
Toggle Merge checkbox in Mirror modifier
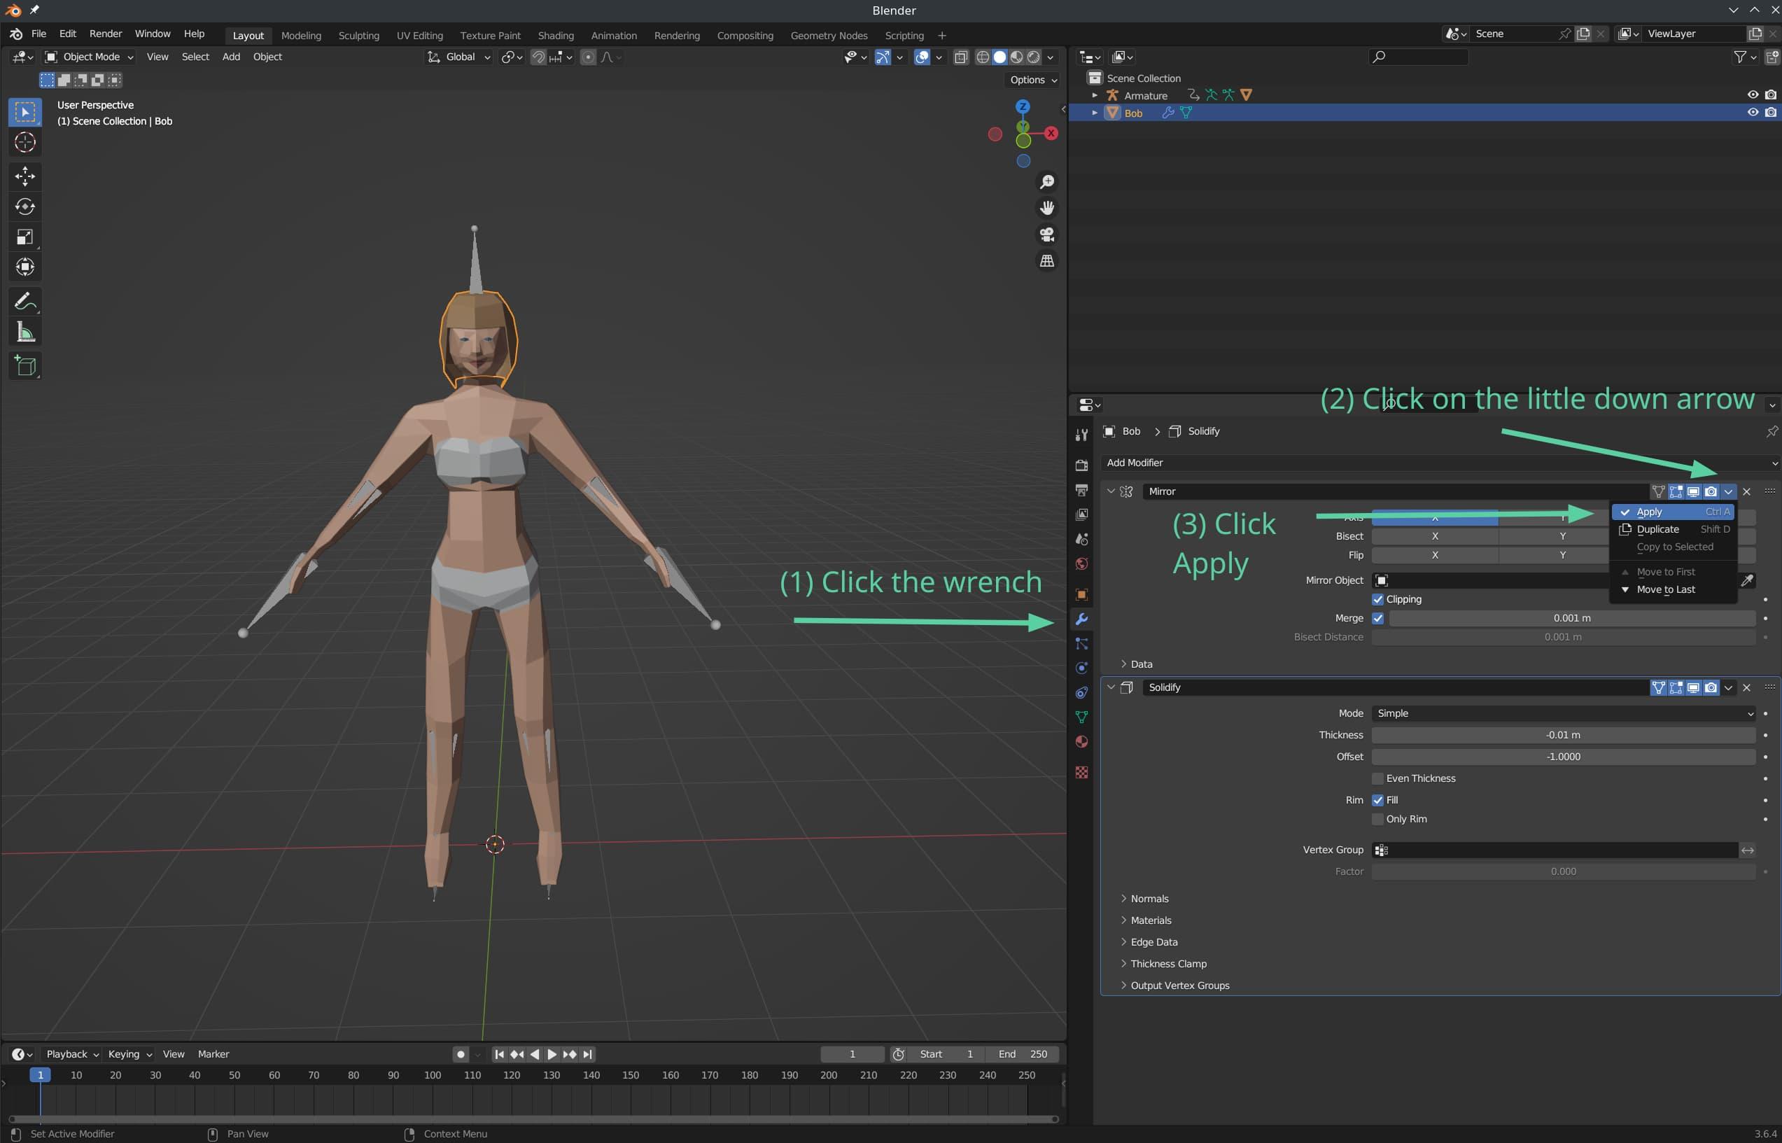tap(1380, 617)
